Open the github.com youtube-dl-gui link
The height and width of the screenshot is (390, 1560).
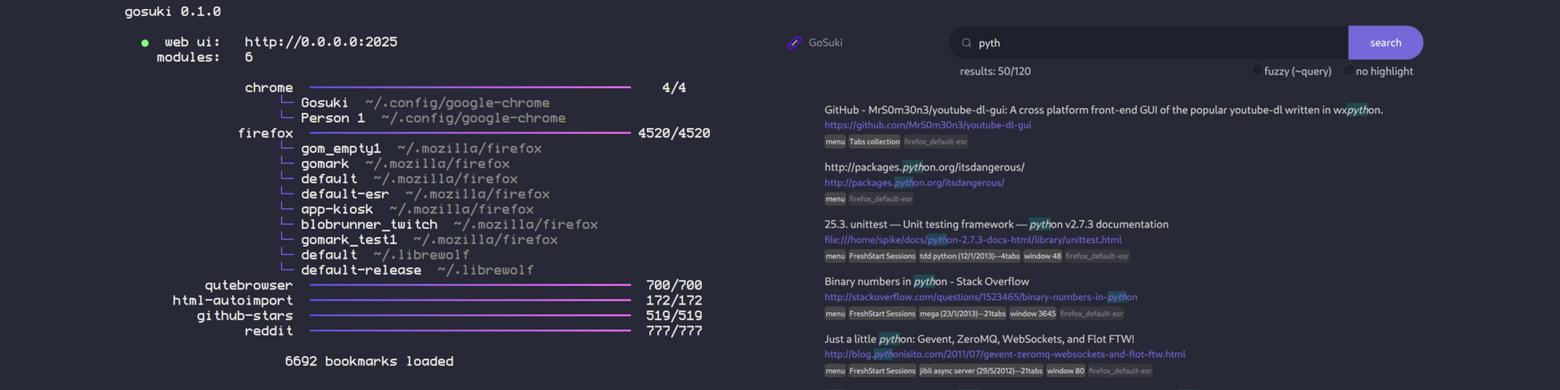pyautogui.click(x=927, y=125)
